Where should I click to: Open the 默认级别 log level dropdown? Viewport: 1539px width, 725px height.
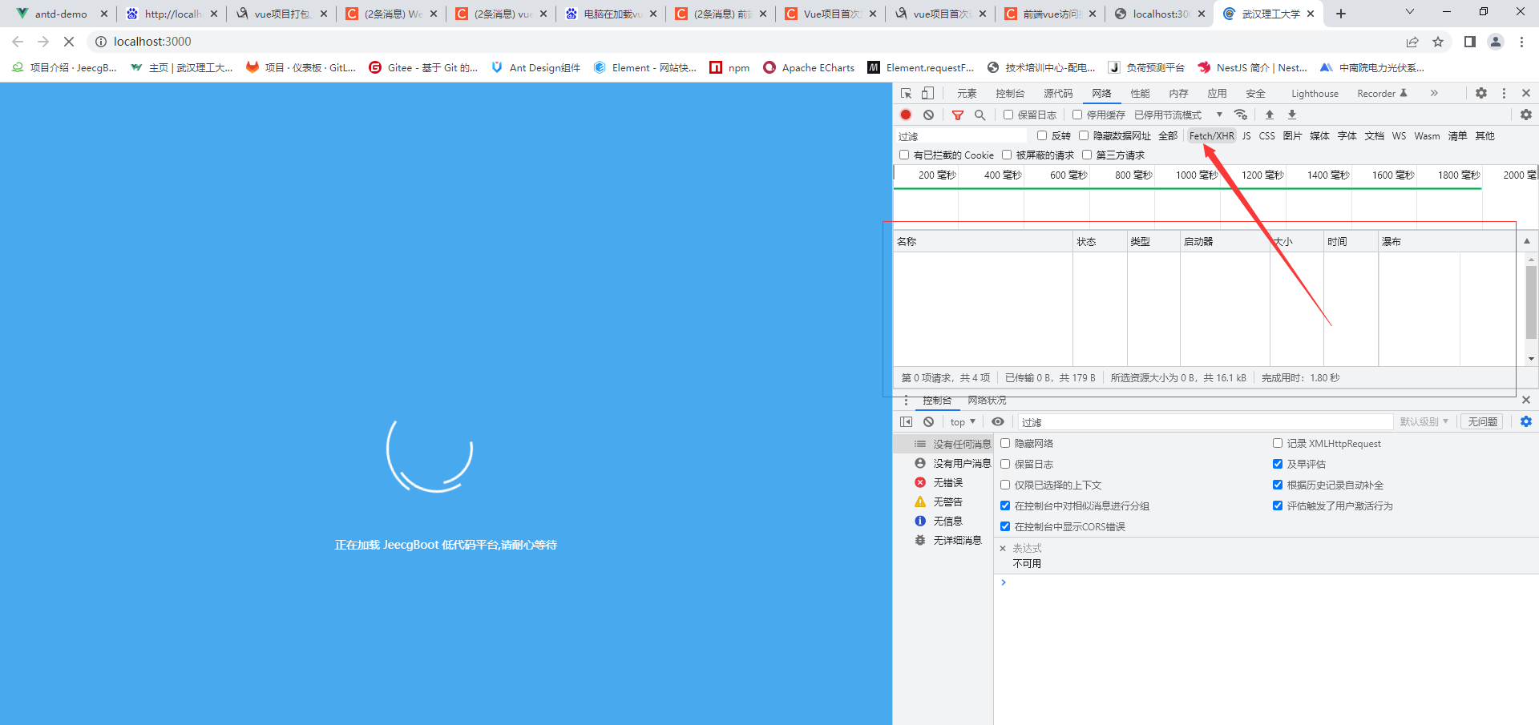point(1424,422)
